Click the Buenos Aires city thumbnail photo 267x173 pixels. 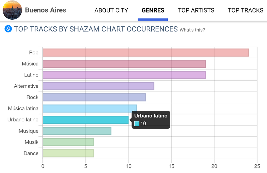pos(12,10)
